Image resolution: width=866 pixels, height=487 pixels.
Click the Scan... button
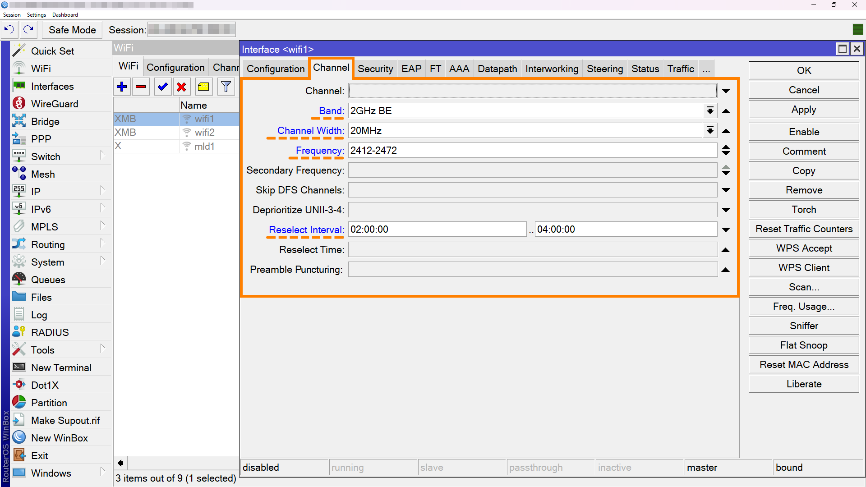804,287
